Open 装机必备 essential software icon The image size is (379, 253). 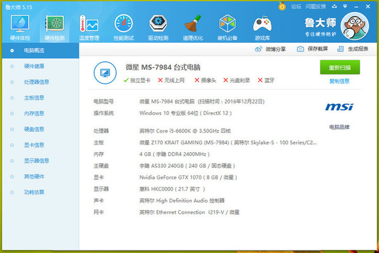click(227, 25)
